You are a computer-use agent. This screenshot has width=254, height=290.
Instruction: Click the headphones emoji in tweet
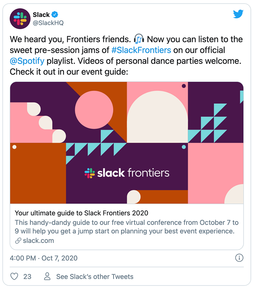[139, 39]
